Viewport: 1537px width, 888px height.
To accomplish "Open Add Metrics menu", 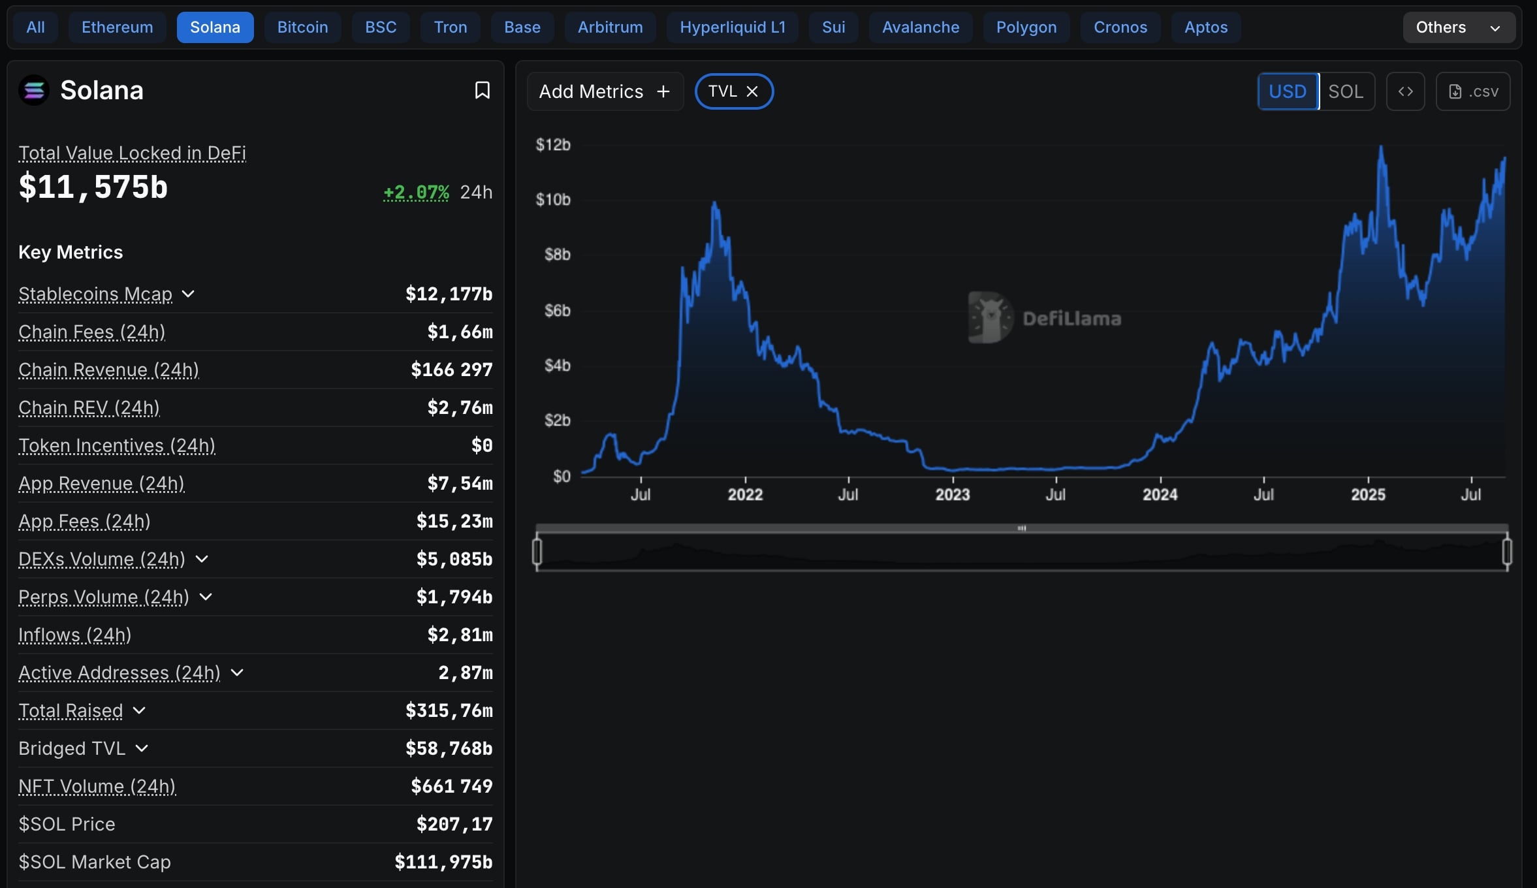I will (x=605, y=91).
